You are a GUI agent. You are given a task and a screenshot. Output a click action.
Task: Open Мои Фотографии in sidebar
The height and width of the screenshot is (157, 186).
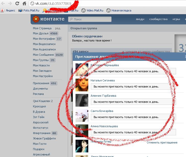point(44,39)
